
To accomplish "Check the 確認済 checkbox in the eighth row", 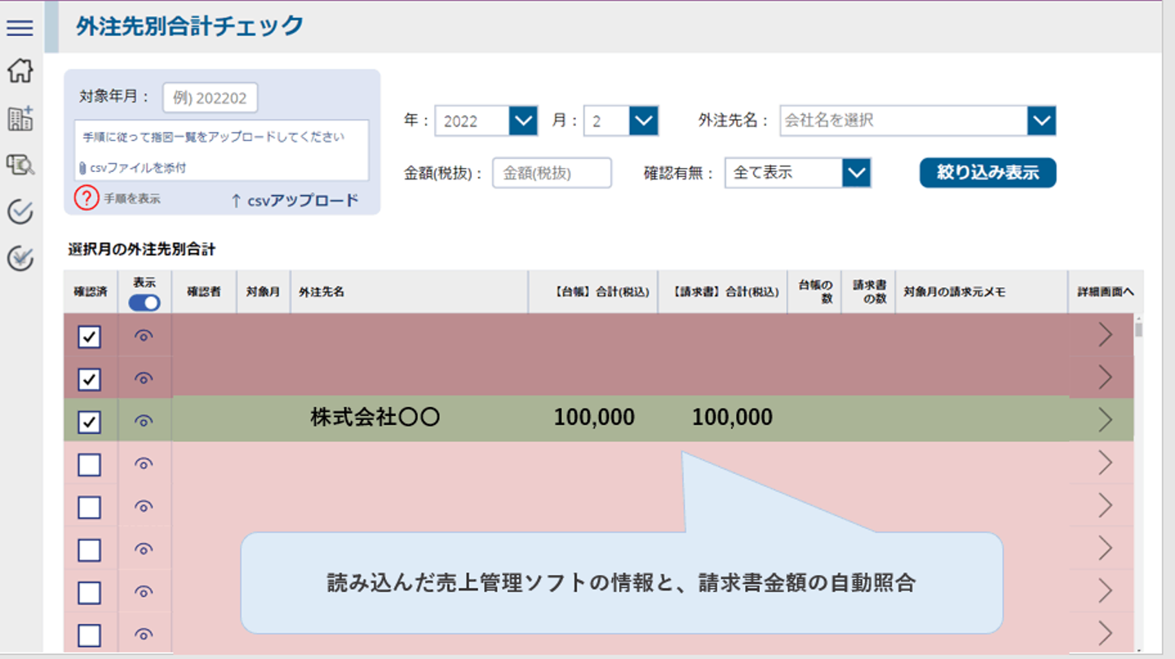I will (x=89, y=635).
